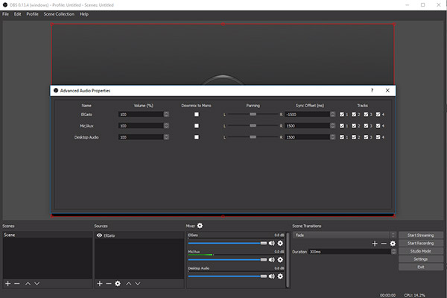
Task: Enable Downmix to Mono for Mic/Aux
Action: (x=197, y=126)
